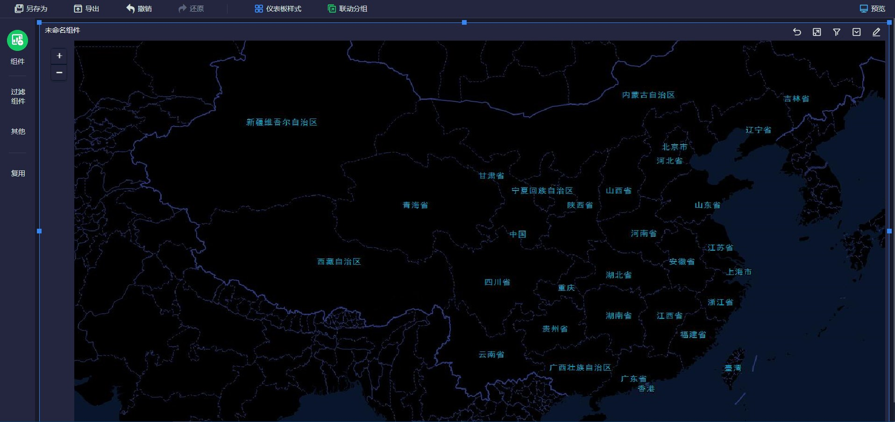Image resolution: width=895 pixels, height=422 pixels.
Task: Click the 河北省 map label
Action: [669, 161]
